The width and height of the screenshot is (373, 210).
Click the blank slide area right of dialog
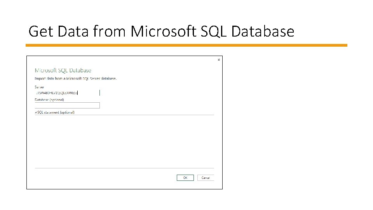pyautogui.click(x=295, y=124)
